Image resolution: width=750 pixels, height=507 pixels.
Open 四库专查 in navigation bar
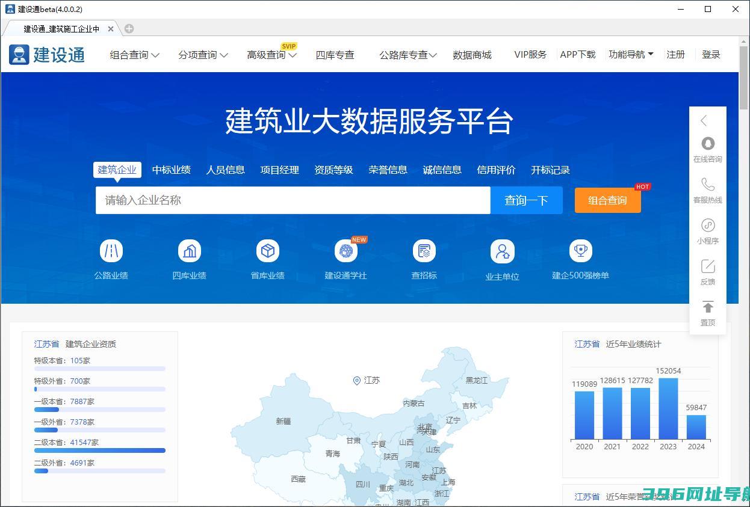(335, 55)
